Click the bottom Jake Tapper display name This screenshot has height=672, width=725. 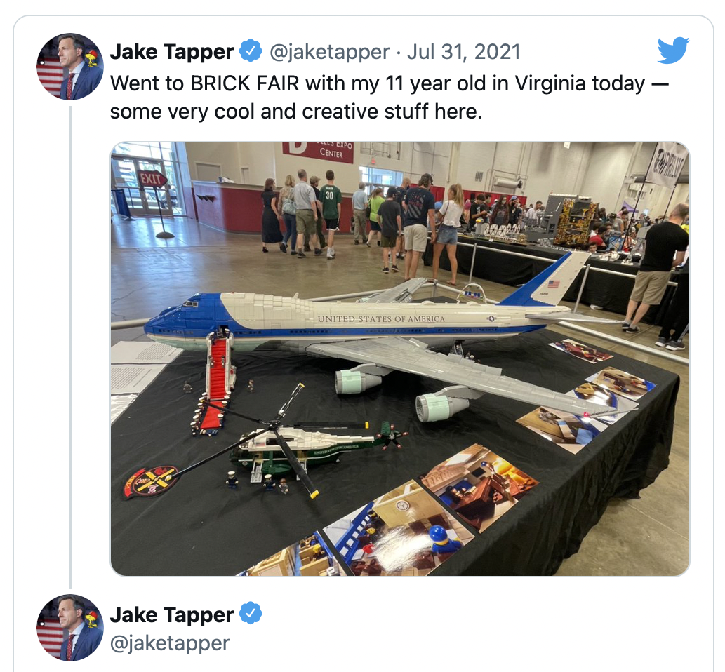(x=171, y=614)
